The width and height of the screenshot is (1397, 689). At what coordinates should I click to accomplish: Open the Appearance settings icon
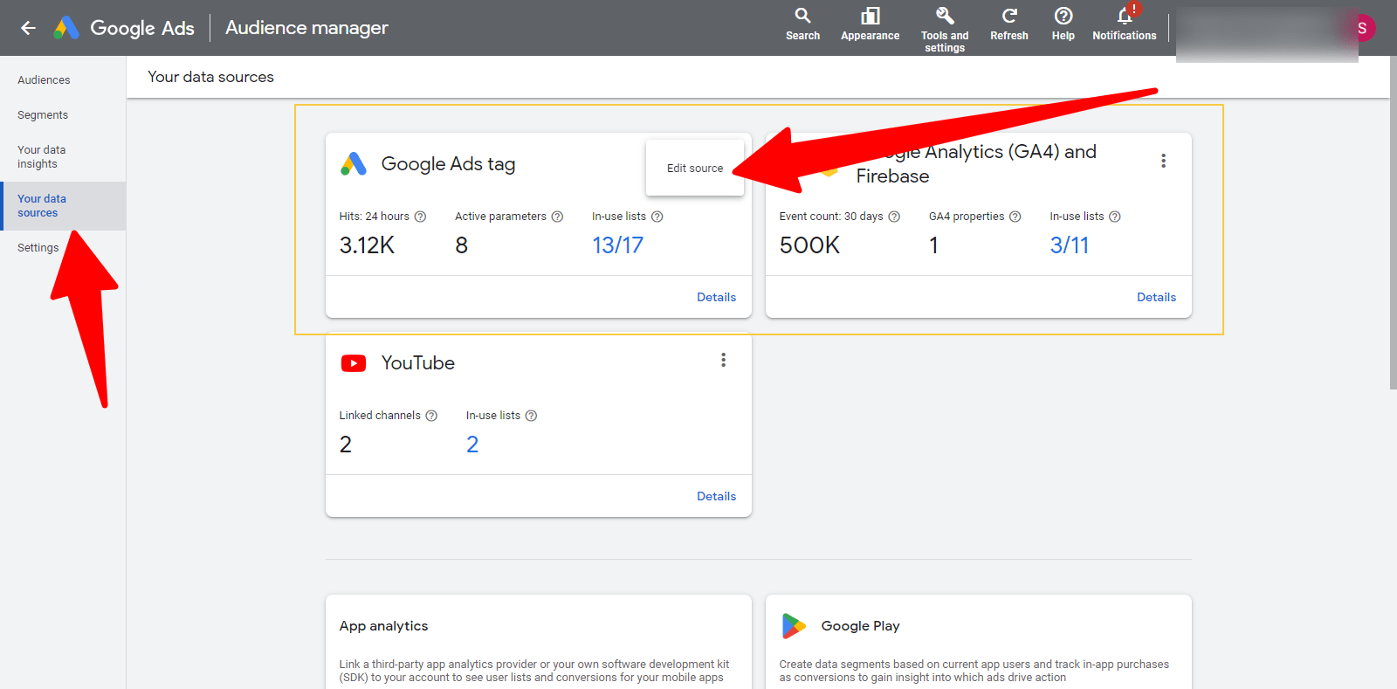pyautogui.click(x=870, y=17)
